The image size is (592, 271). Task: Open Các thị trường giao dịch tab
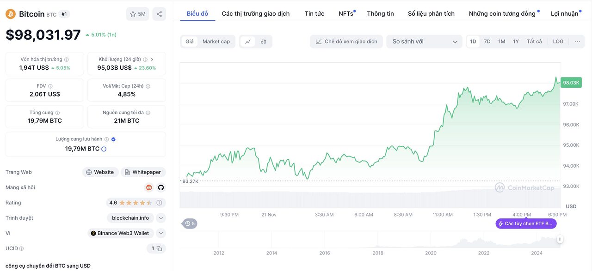coord(256,13)
